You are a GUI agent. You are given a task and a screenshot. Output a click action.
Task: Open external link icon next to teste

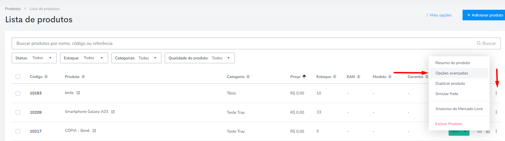pyautogui.click(x=78, y=93)
